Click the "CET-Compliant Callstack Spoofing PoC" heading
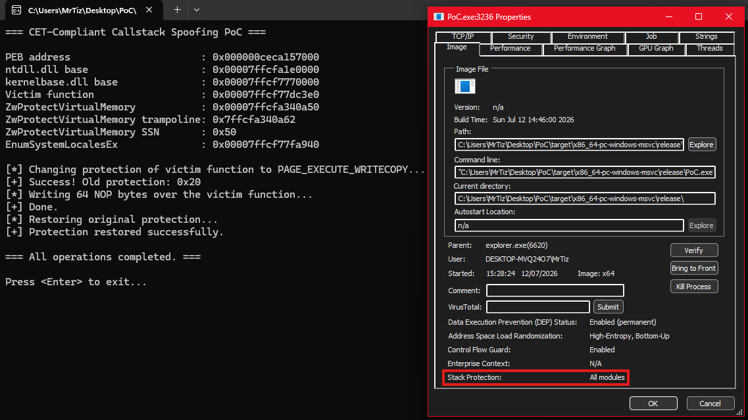 click(136, 32)
